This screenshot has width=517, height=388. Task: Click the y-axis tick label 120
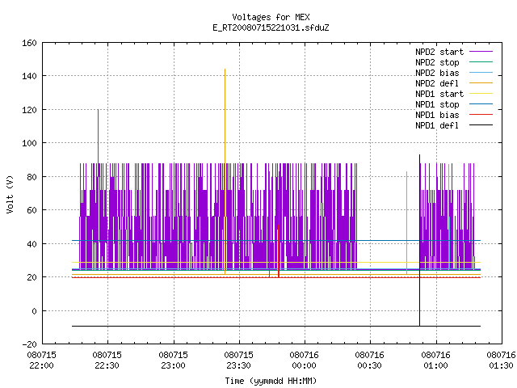point(29,110)
